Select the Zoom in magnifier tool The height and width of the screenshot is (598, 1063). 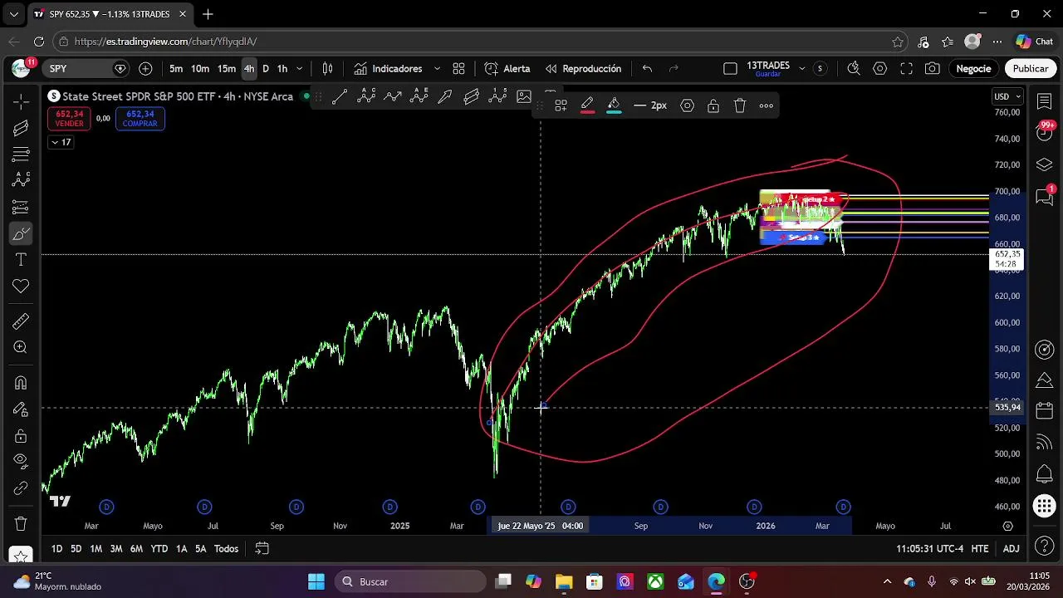[21, 348]
